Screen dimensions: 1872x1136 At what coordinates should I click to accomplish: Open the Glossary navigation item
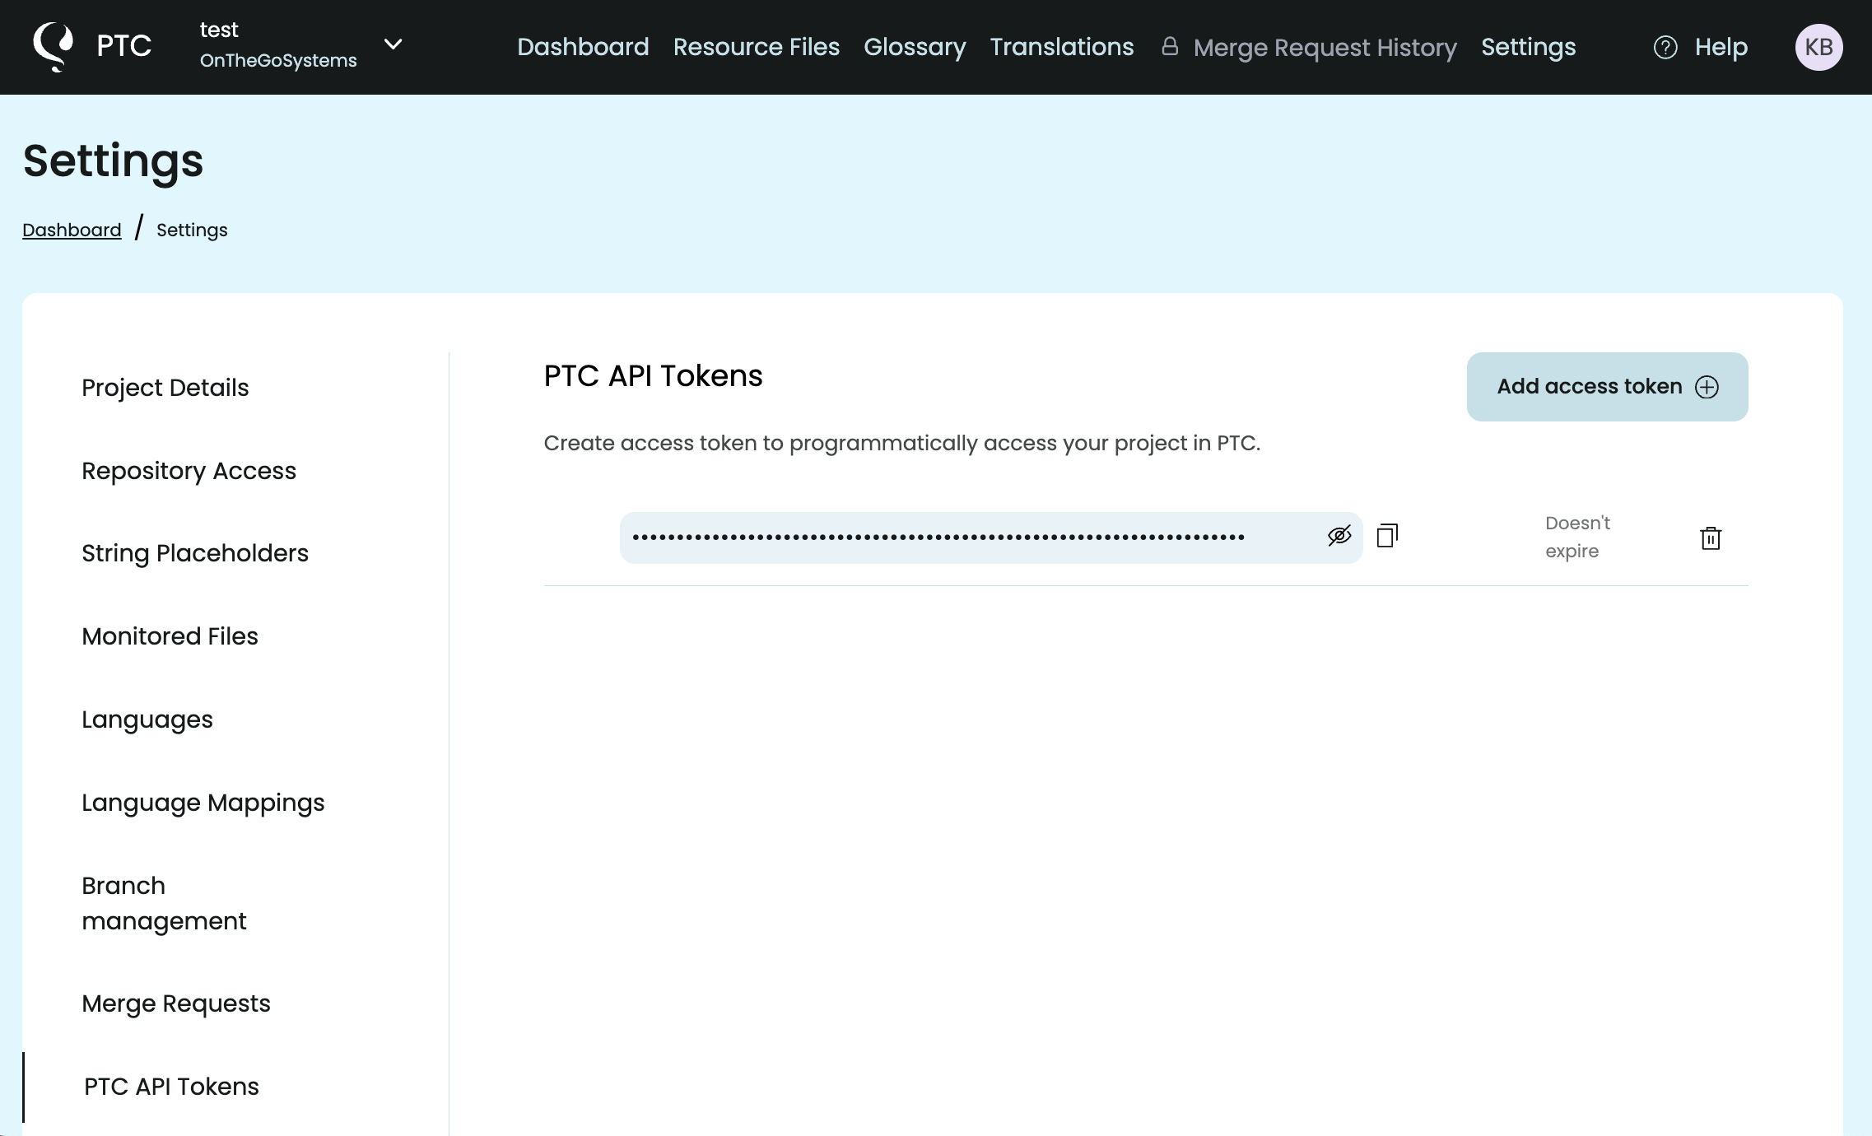pos(915,47)
